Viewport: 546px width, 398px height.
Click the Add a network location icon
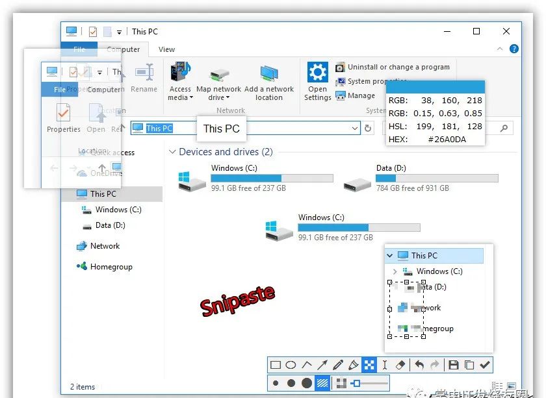tap(269, 73)
